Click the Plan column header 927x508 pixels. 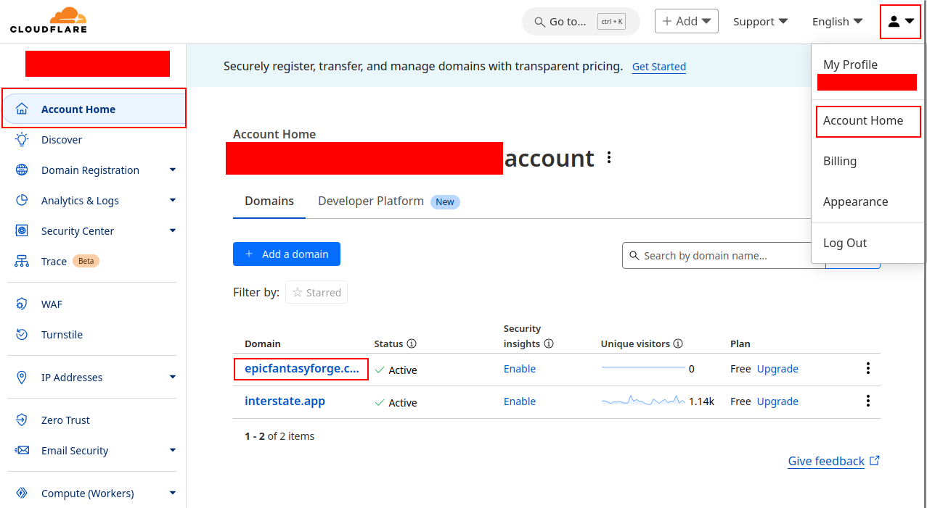(x=740, y=343)
